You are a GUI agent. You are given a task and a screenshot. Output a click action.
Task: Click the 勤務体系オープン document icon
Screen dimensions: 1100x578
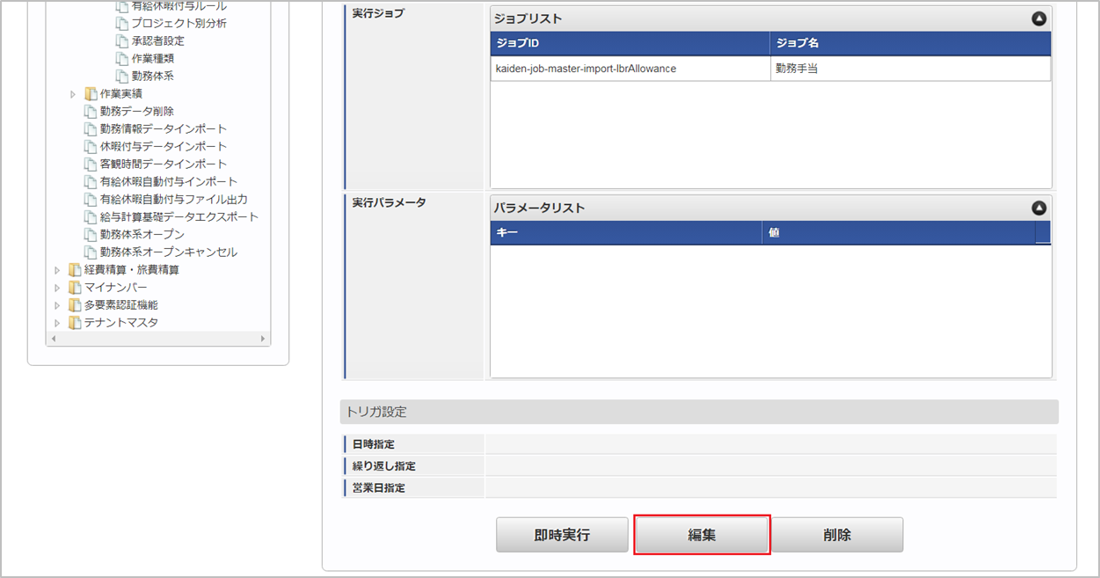91,235
